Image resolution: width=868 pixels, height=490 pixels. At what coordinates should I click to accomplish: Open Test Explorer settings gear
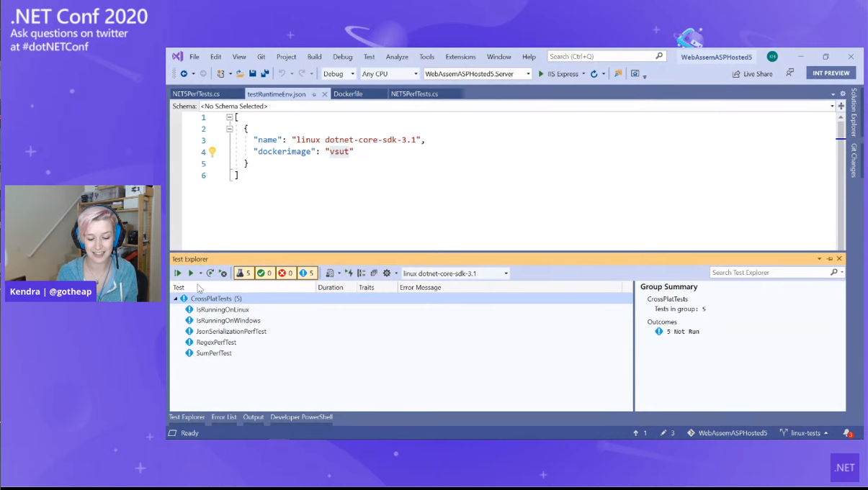[x=387, y=273]
